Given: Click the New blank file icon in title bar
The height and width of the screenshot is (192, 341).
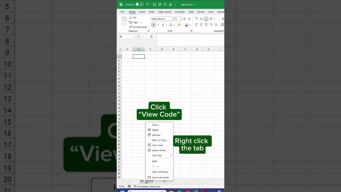Looking at the screenshot, I should pos(165,5).
